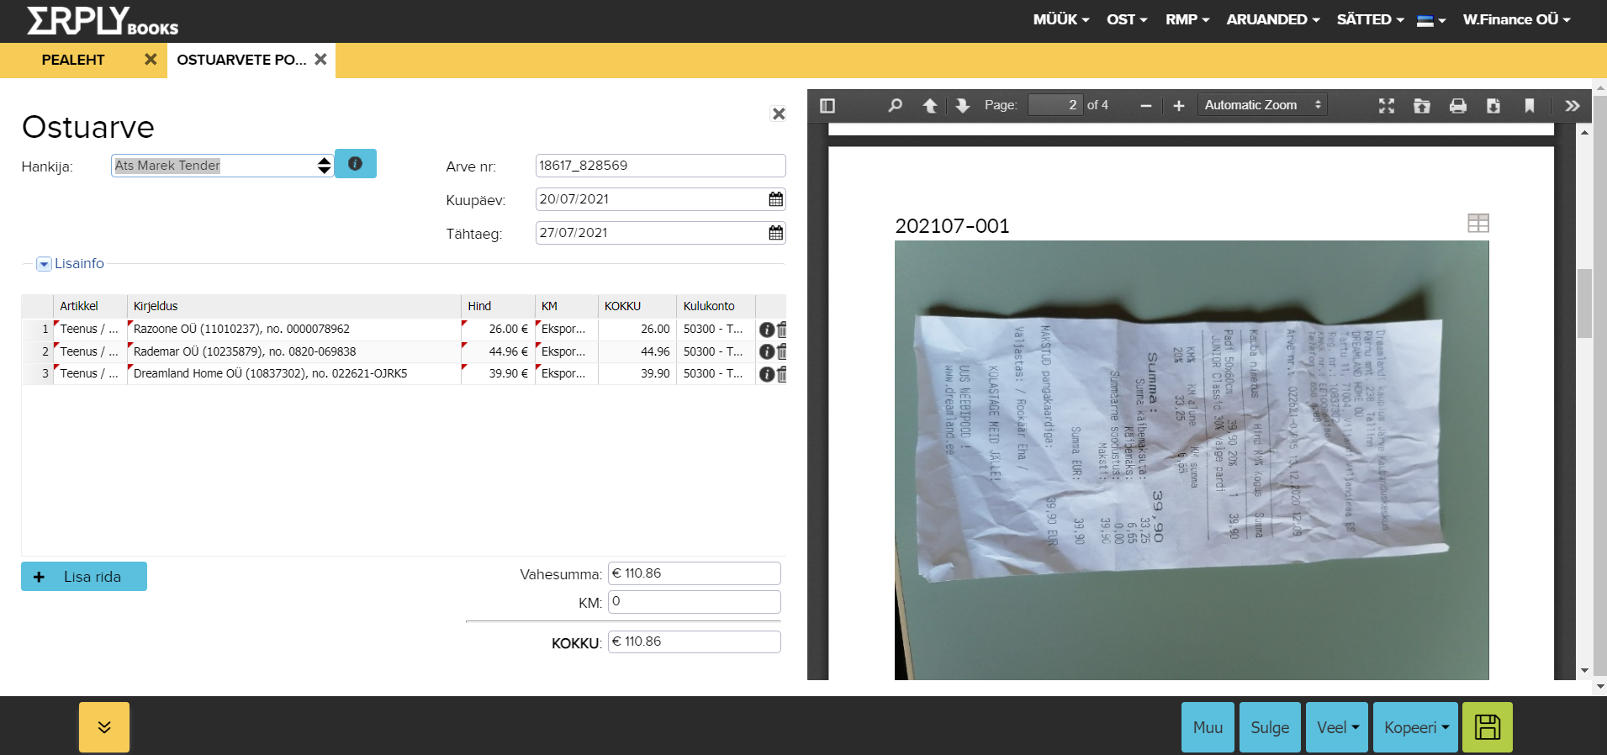Open the Kopeeri dropdown button
Image resolution: width=1607 pixels, height=755 pixels.
tap(1416, 727)
